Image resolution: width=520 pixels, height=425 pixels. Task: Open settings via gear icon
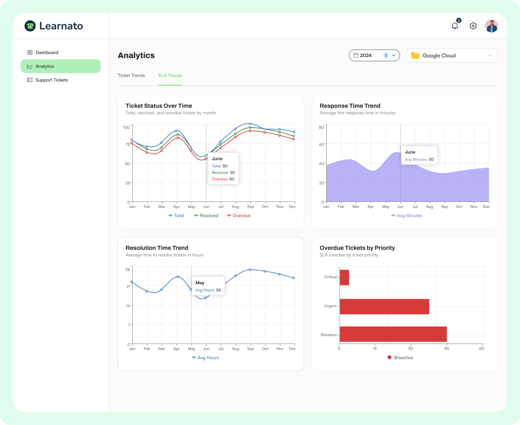(x=473, y=26)
